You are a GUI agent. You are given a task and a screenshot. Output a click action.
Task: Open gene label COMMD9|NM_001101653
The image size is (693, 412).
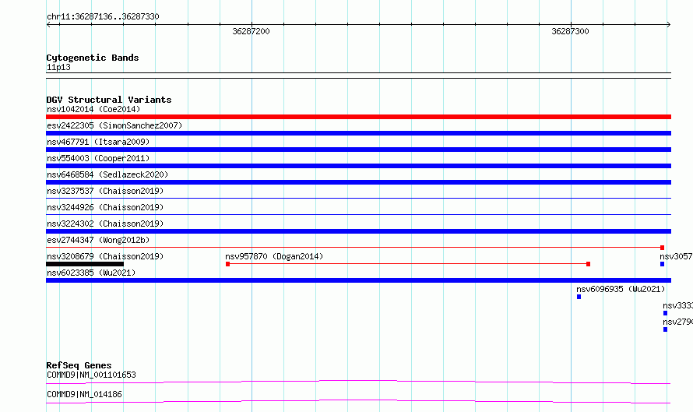click(91, 375)
